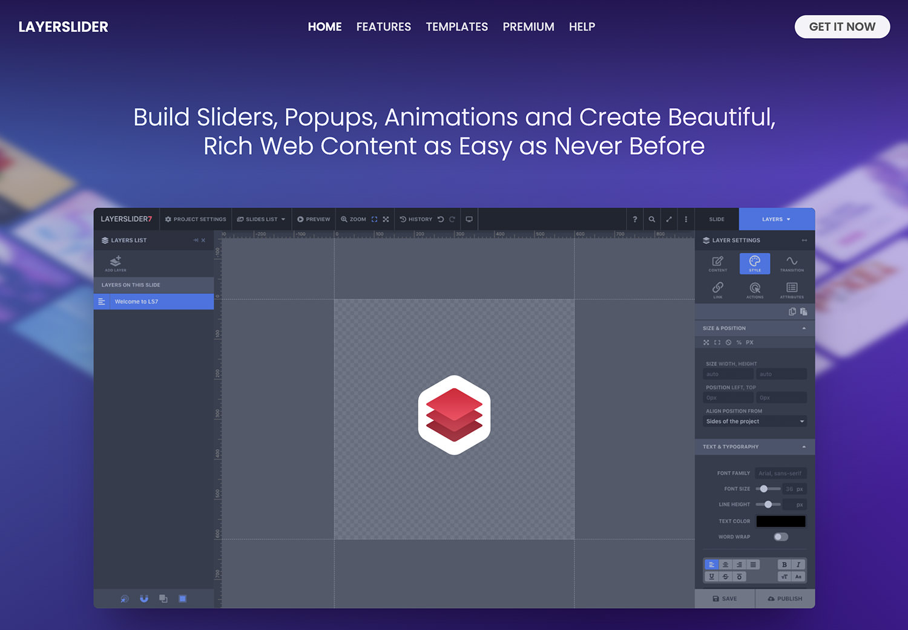Switch to the Slide tab
The height and width of the screenshot is (630, 908).
[x=717, y=219]
